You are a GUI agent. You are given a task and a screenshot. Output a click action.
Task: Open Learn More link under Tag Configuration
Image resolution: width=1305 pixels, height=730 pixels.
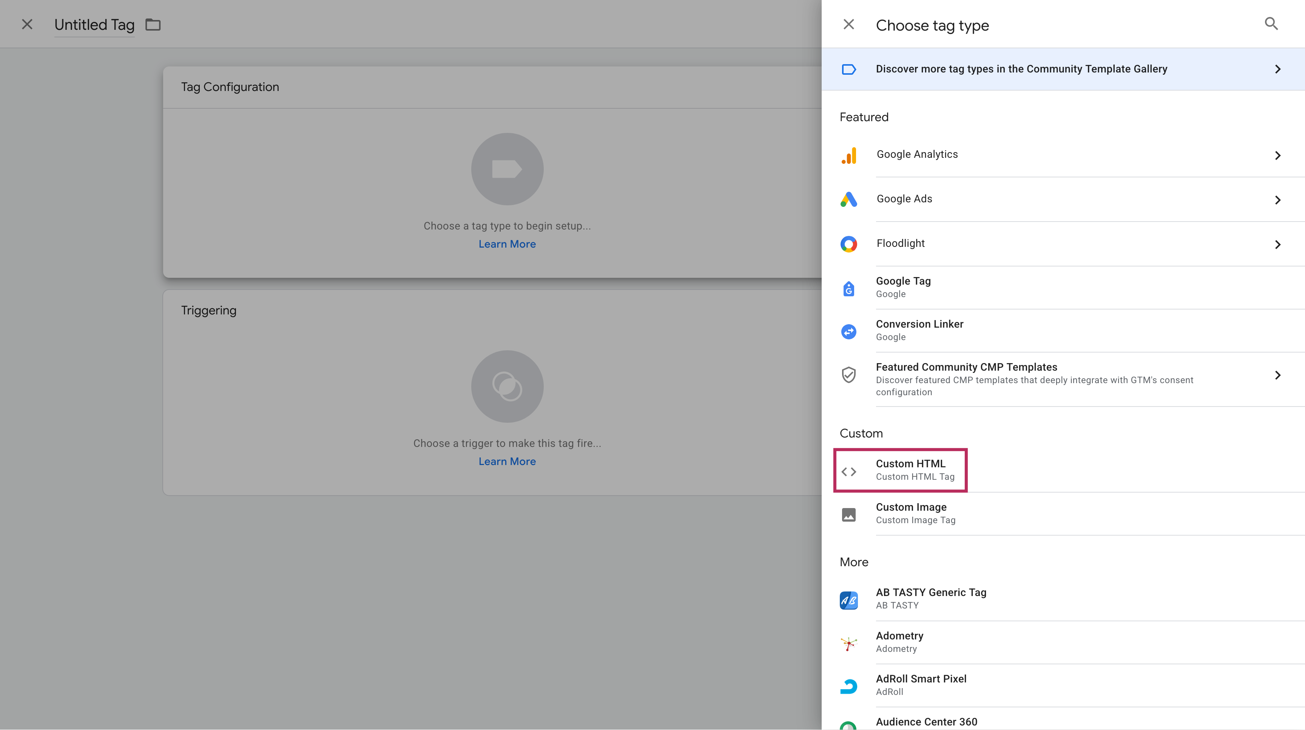tap(507, 244)
